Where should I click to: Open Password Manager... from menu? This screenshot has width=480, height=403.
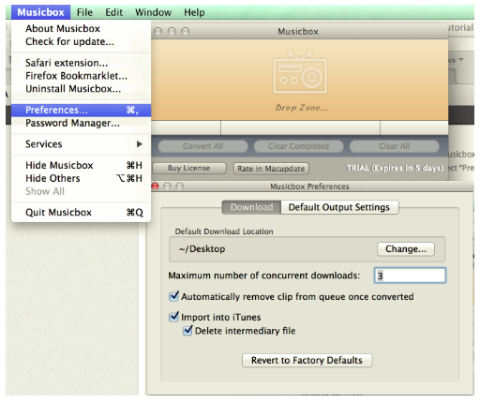[82, 123]
